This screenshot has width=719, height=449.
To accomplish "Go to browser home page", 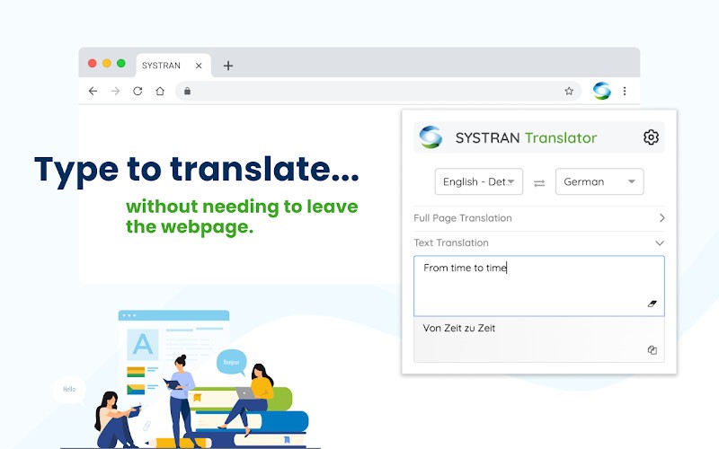I will click(160, 91).
